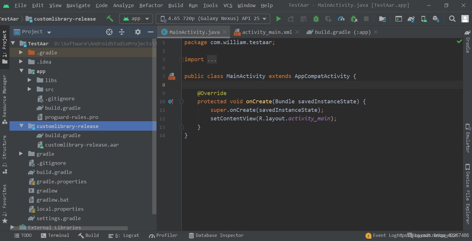
Task: Fold the onCreate method at line 10
Action: tap(182, 102)
